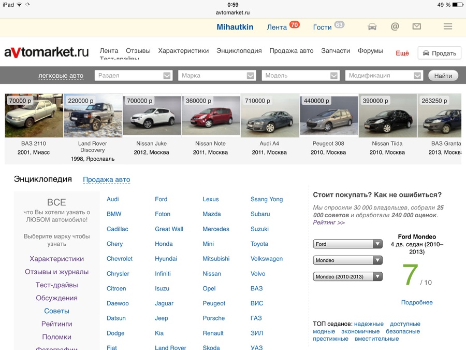Open the white Nissan Juke listing photo
466x350 pixels.
(152, 116)
